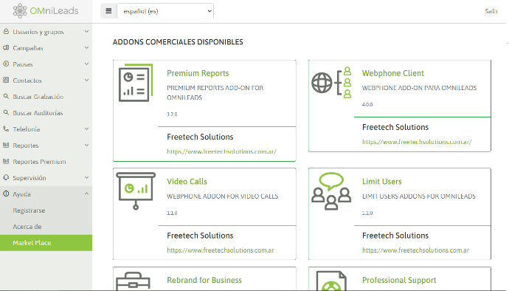Click the Limit Users people icon

[331, 191]
